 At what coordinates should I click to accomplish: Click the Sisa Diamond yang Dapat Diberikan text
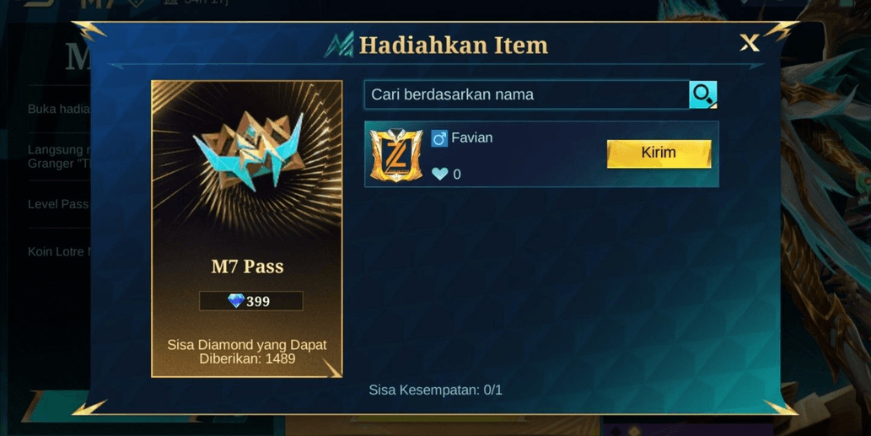pos(247,352)
